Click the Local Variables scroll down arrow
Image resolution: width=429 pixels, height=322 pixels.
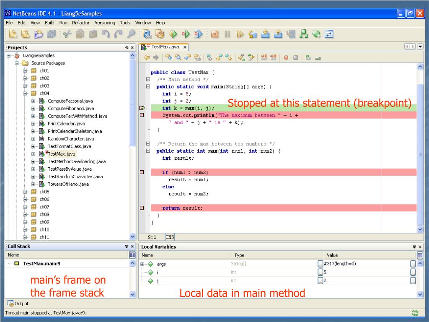[420, 295]
